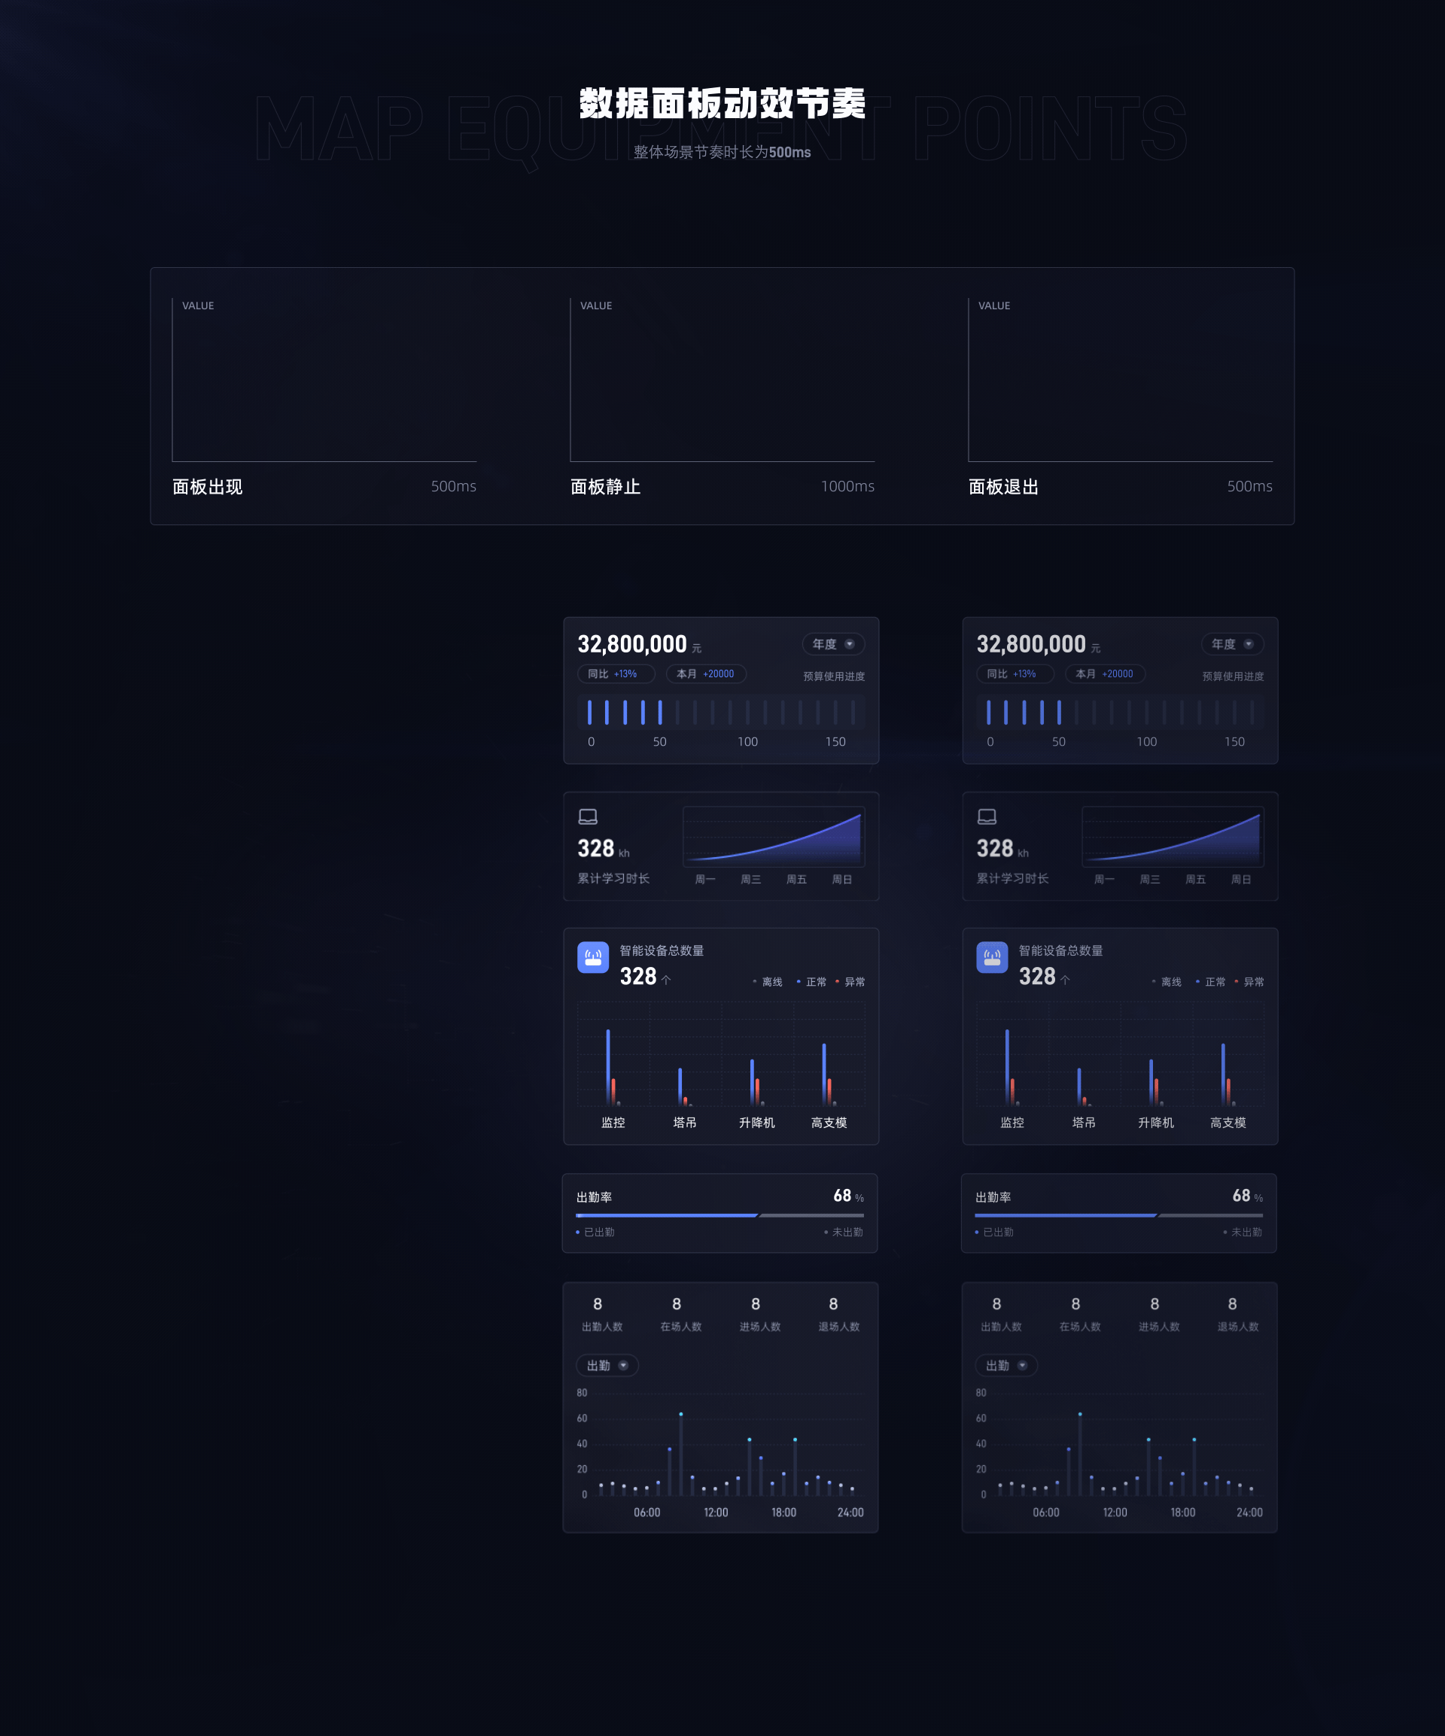Click the 出勤率 progress bar in the right column
Screen dimensions: 1445x1736
pos(1119,1215)
